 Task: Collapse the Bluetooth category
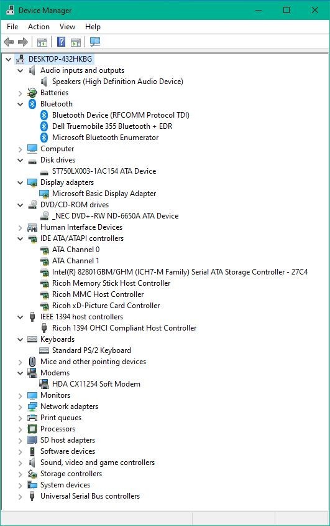(x=20, y=105)
